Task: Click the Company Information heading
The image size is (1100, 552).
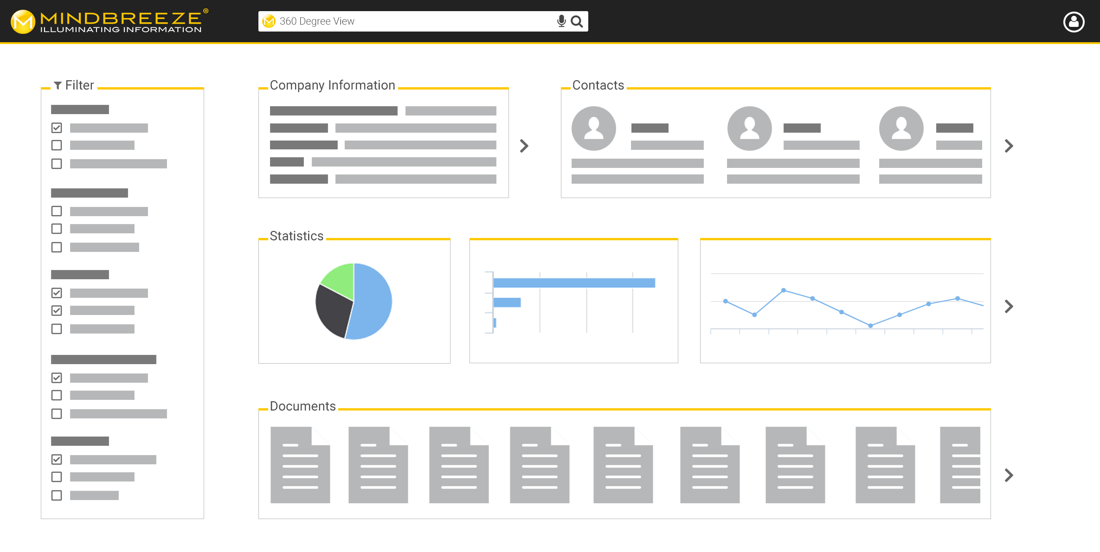Action: tap(332, 85)
